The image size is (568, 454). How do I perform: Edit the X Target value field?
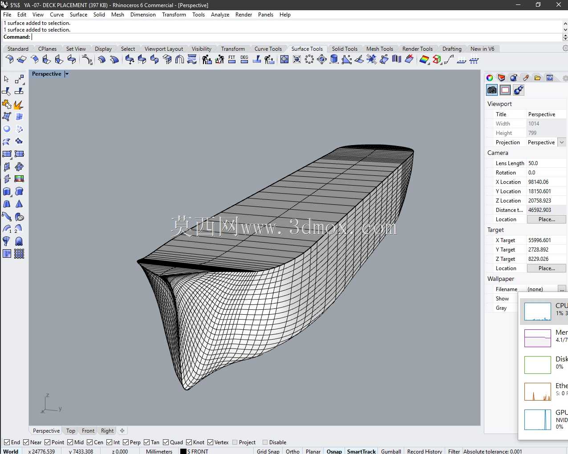click(546, 240)
